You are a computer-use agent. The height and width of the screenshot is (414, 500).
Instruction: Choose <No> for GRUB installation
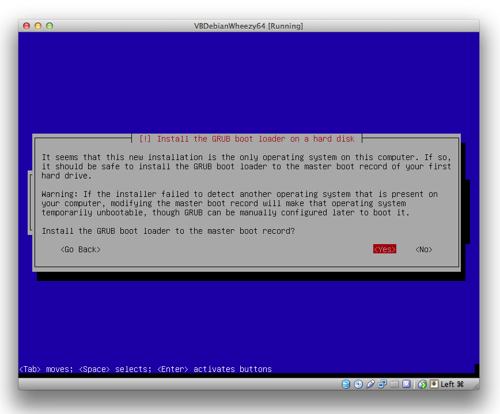click(x=423, y=249)
